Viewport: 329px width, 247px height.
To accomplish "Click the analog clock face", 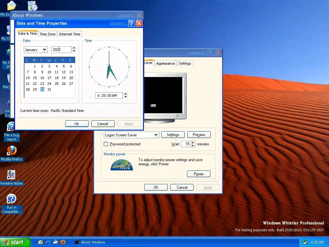I will (x=109, y=67).
